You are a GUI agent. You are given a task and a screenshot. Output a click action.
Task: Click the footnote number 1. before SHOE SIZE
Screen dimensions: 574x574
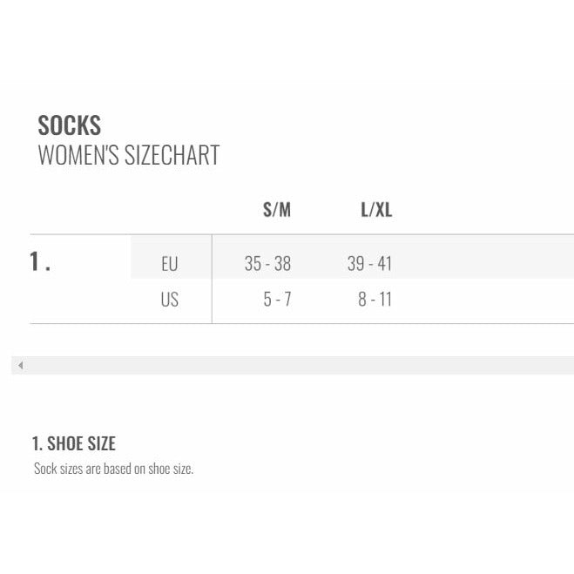37,443
